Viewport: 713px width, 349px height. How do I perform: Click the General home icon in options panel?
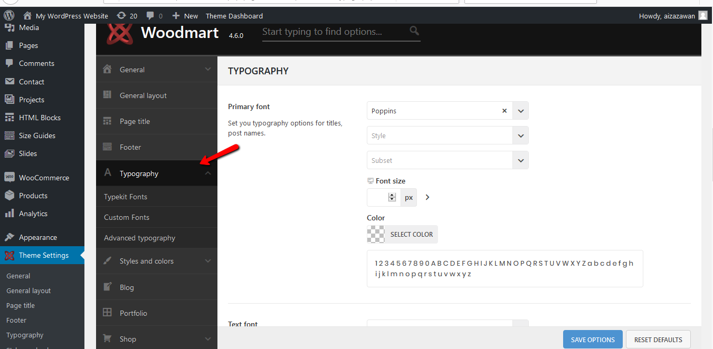tap(108, 69)
